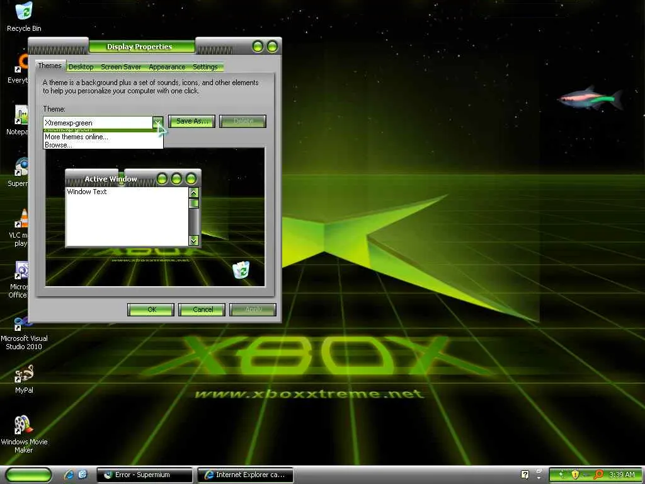645x484 pixels.
Task: Collapse the Theme dropdown arrow
Action: [158, 122]
